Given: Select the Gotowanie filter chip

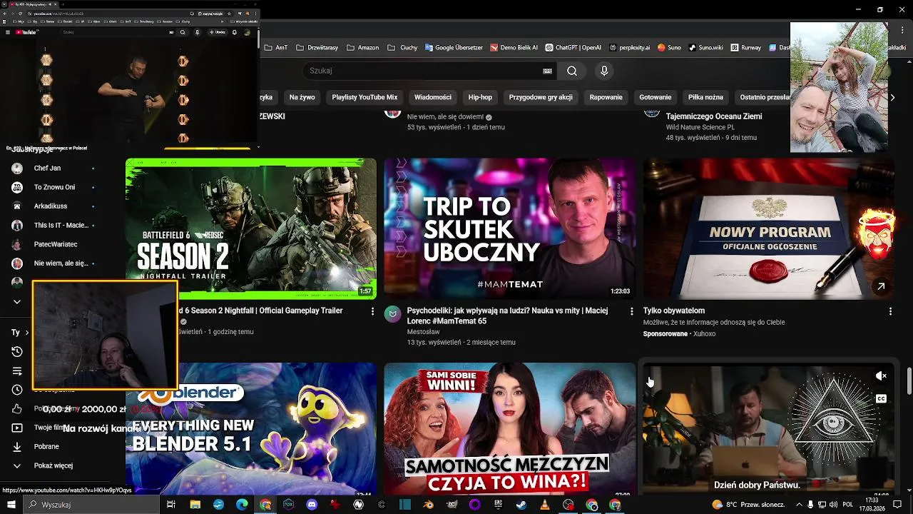Looking at the screenshot, I should (x=656, y=97).
